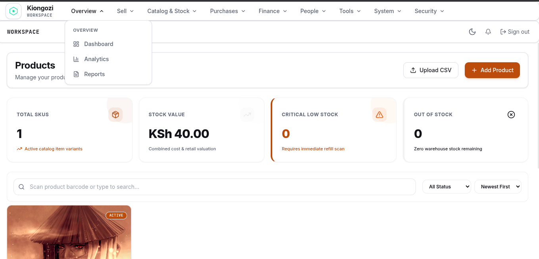Click the Stock Value trend arrow icon
This screenshot has width=539, height=259.
coord(247,115)
